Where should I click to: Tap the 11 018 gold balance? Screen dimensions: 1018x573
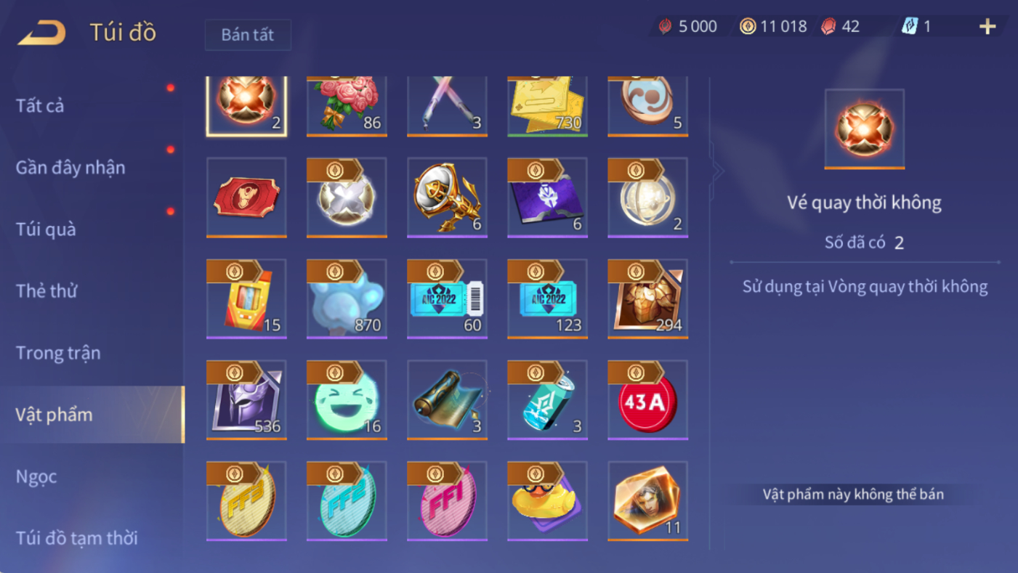coord(773,27)
